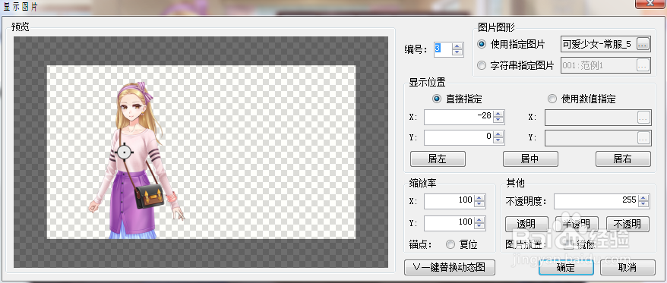The width and height of the screenshot is (667, 283).
Task: Increase the 不透明度 value 255
Action: [644, 198]
